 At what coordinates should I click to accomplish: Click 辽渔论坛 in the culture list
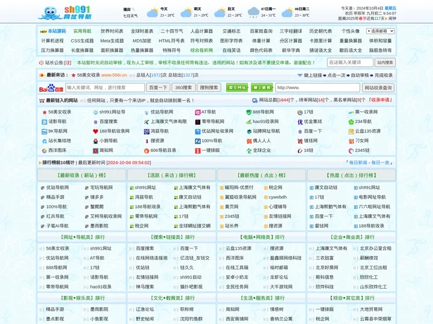(x=145, y=310)
